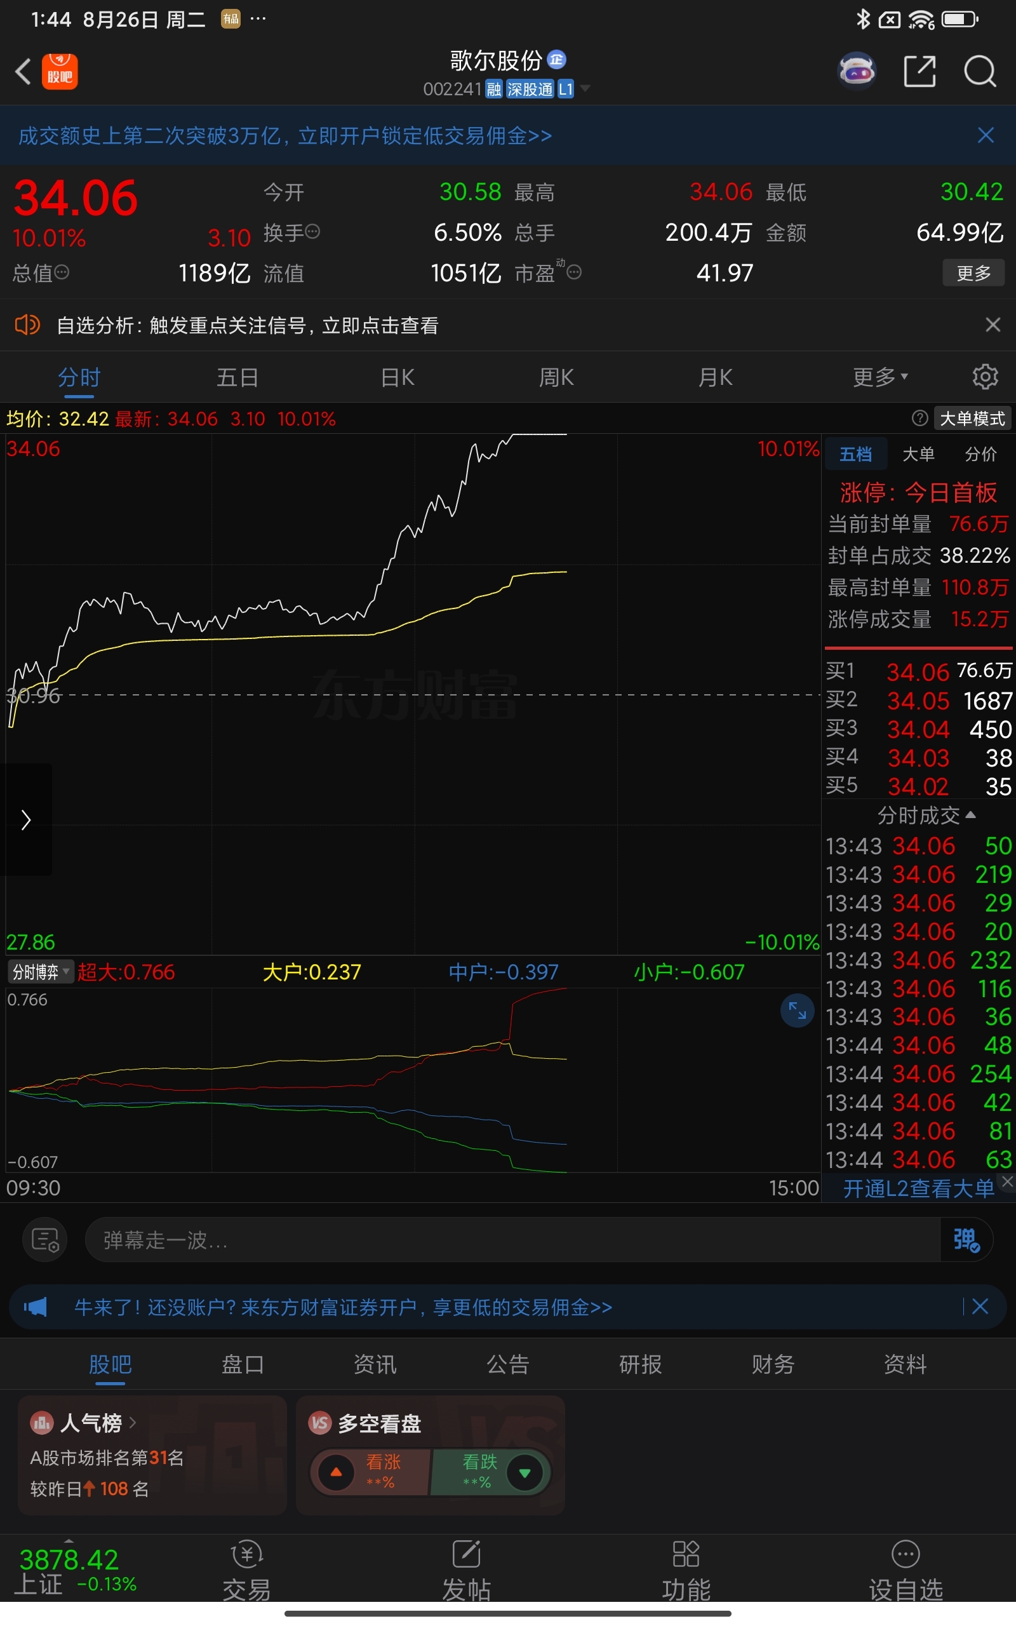Tap the orange speaker alert icon
Image resolution: width=1016 pixels, height=1626 pixels.
point(27,325)
